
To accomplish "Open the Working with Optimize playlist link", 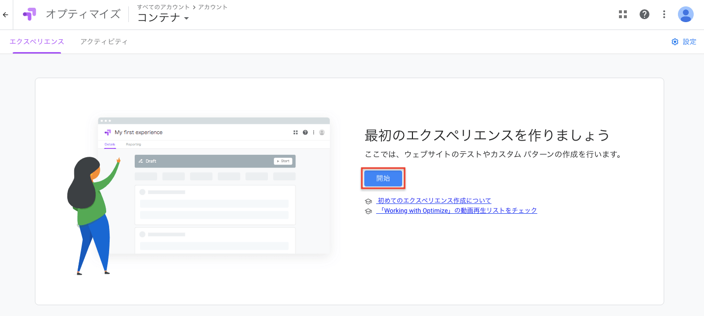I will [x=457, y=210].
